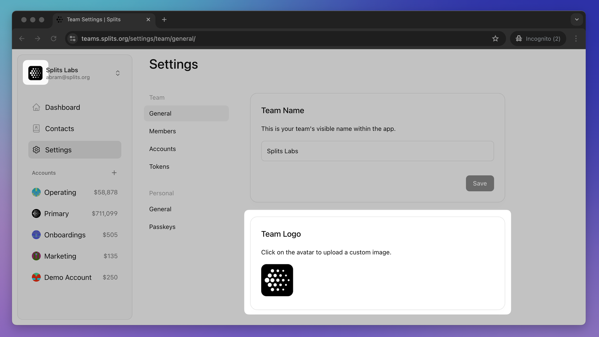The image size is (599, 337).
Task: Click the Marketing account avatar
Action: click(36, 256)
